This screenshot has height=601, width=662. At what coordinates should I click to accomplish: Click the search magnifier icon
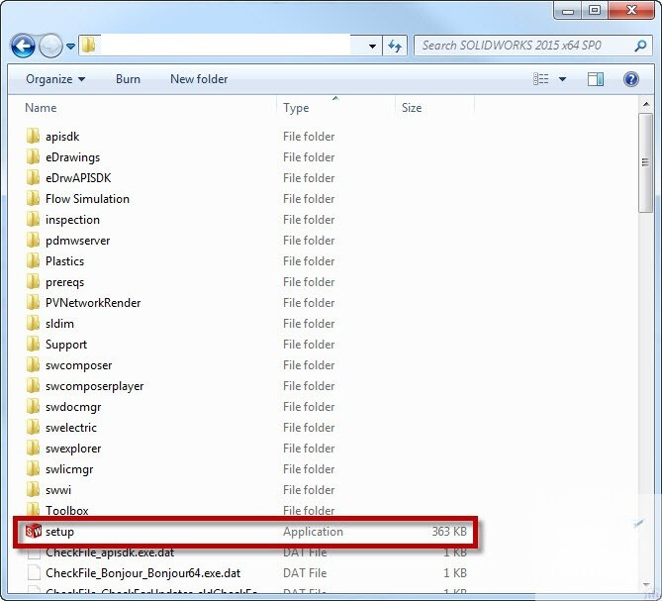click(640, 46)
